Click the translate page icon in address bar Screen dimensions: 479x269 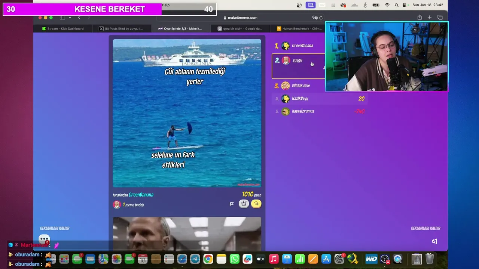(x=315, y=18)
